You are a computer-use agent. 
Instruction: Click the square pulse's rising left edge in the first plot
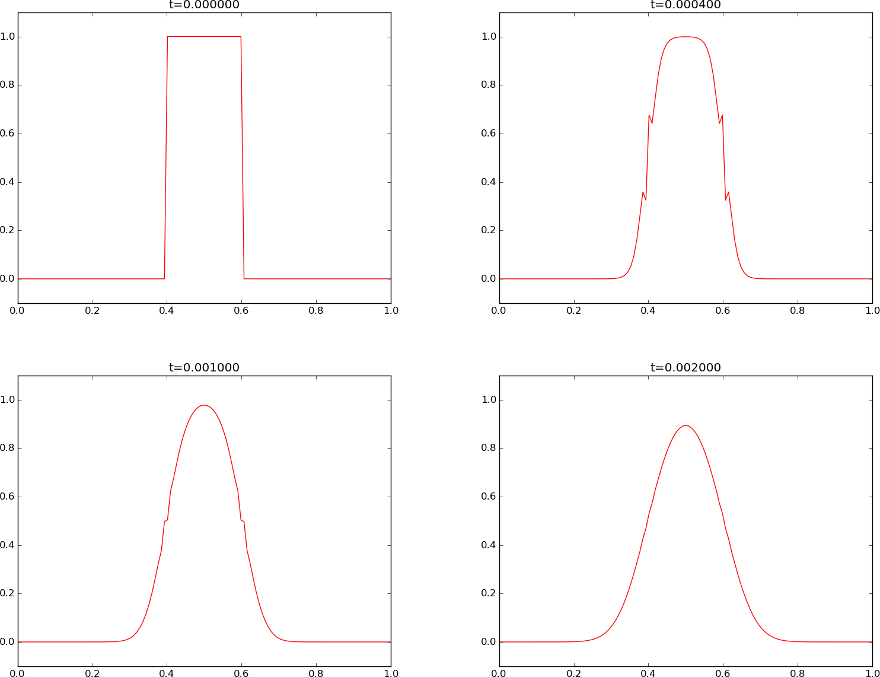pyautogui.click(x=166, y=157)
